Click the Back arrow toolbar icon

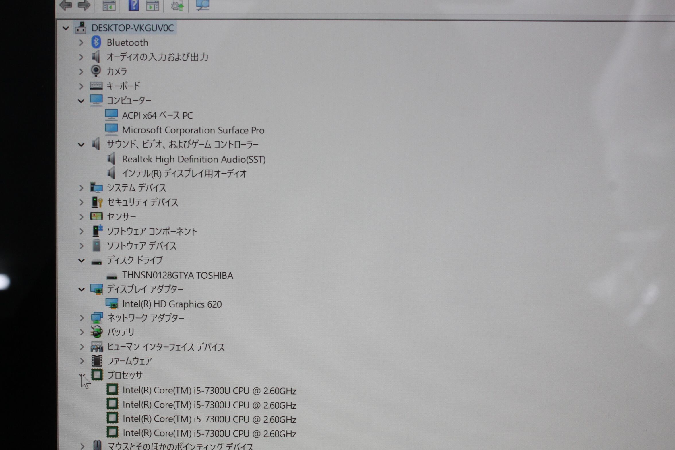point(66,5)
